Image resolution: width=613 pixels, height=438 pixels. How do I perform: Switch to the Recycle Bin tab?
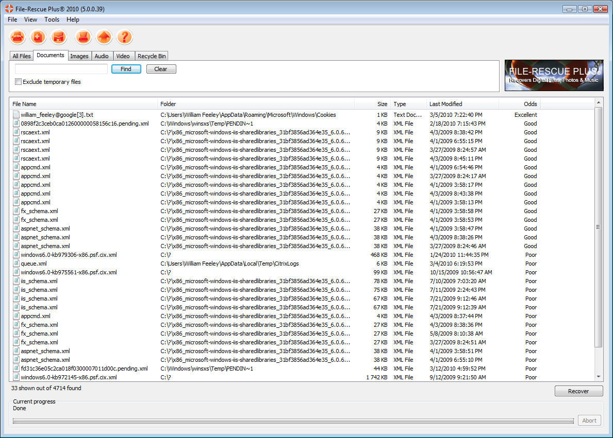point(152,56)
